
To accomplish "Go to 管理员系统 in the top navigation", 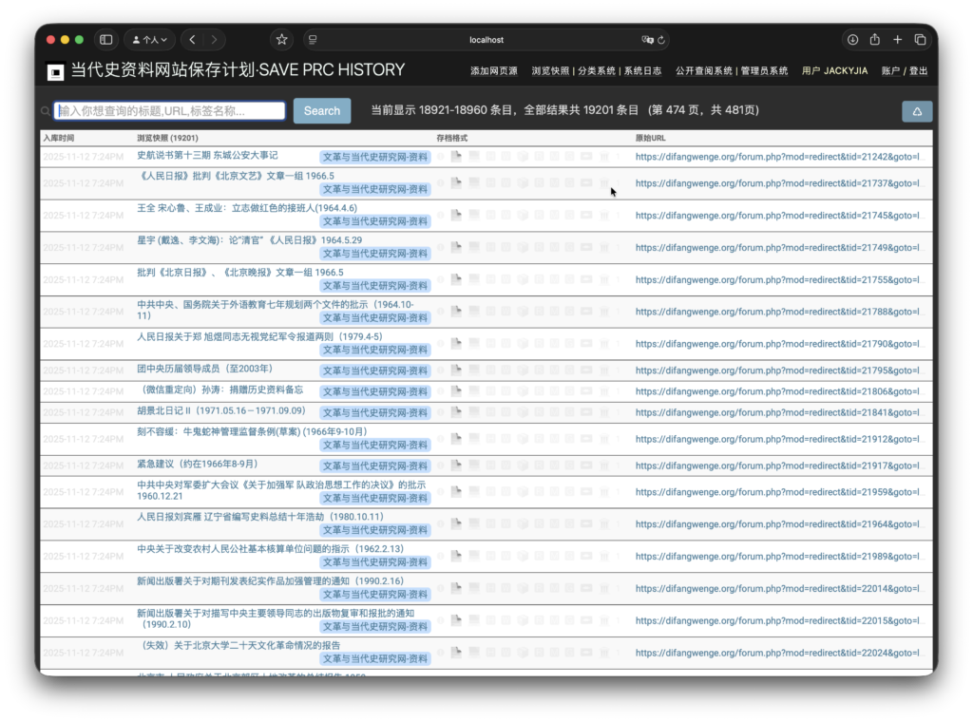I will pyautogui.click(x=764, y=71).
